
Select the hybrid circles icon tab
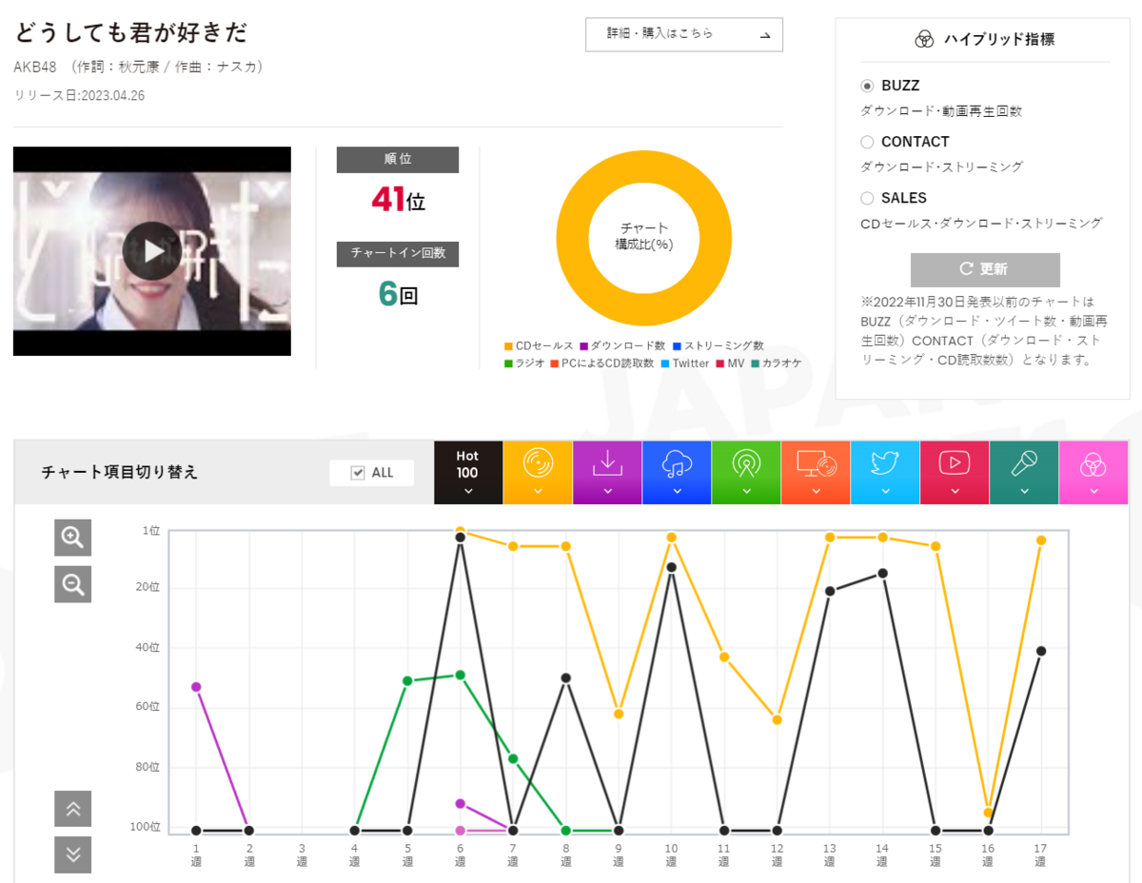(x=1093, y=473)
